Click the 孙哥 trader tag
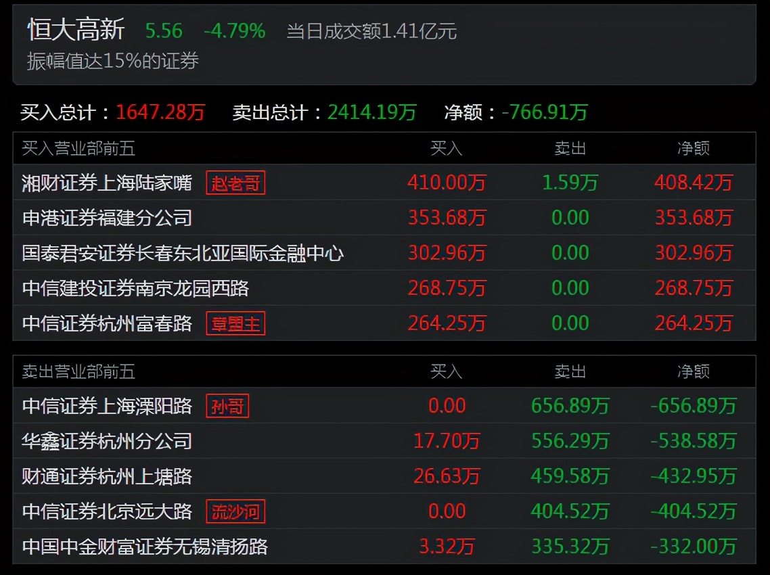This screenshot has width=770, height=575. pos(227,406)
